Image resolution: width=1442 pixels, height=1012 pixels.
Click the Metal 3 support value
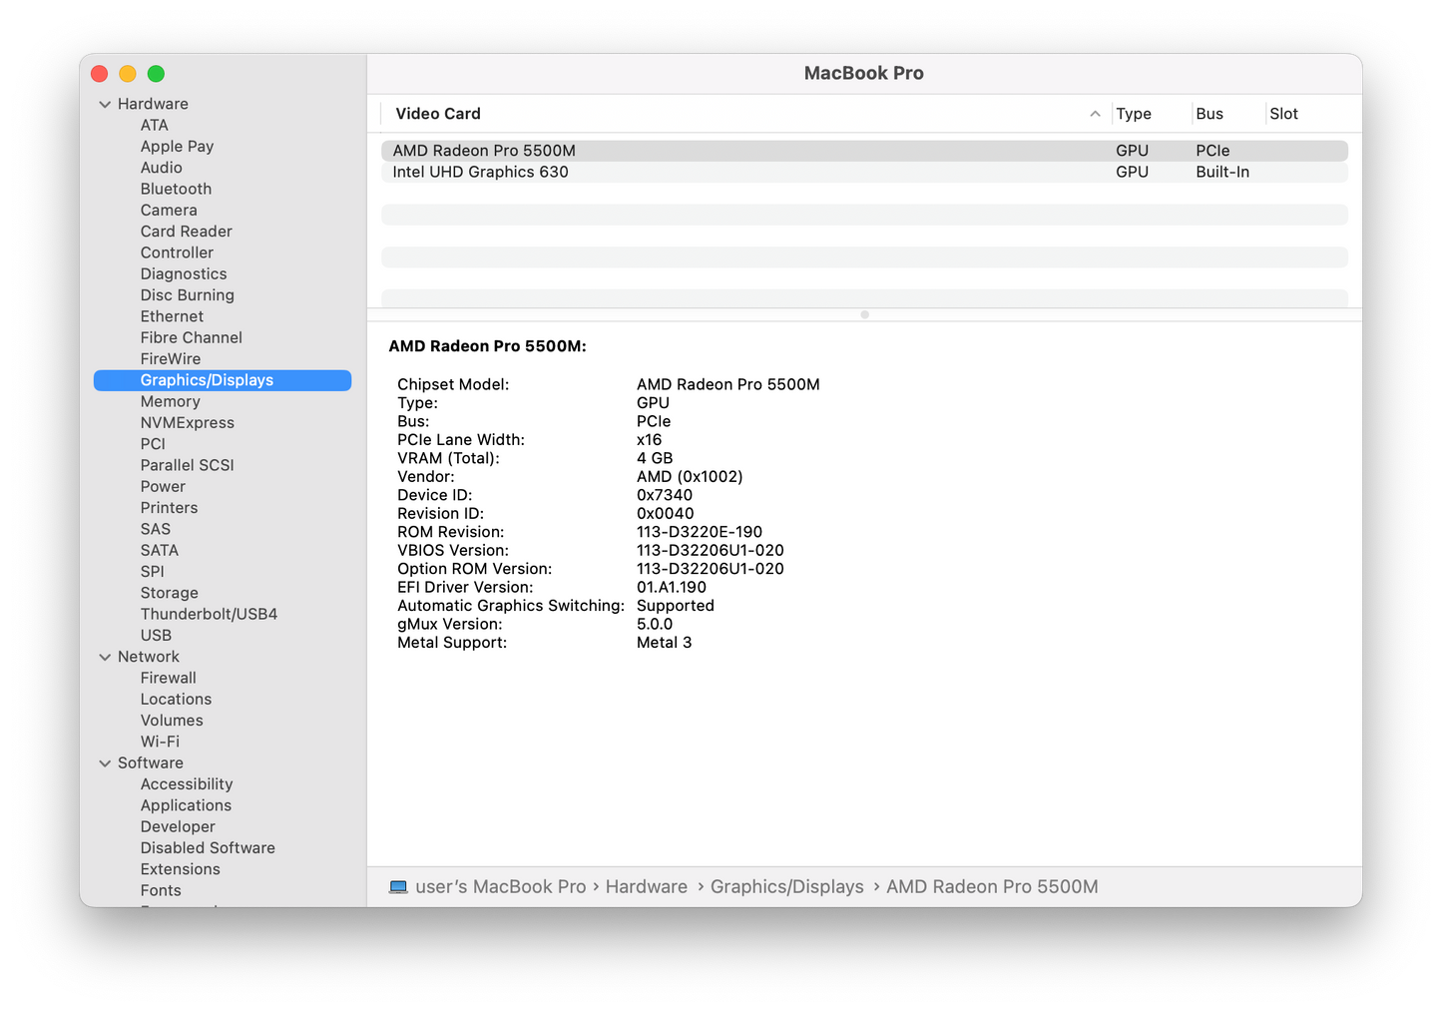coord(665,643)
